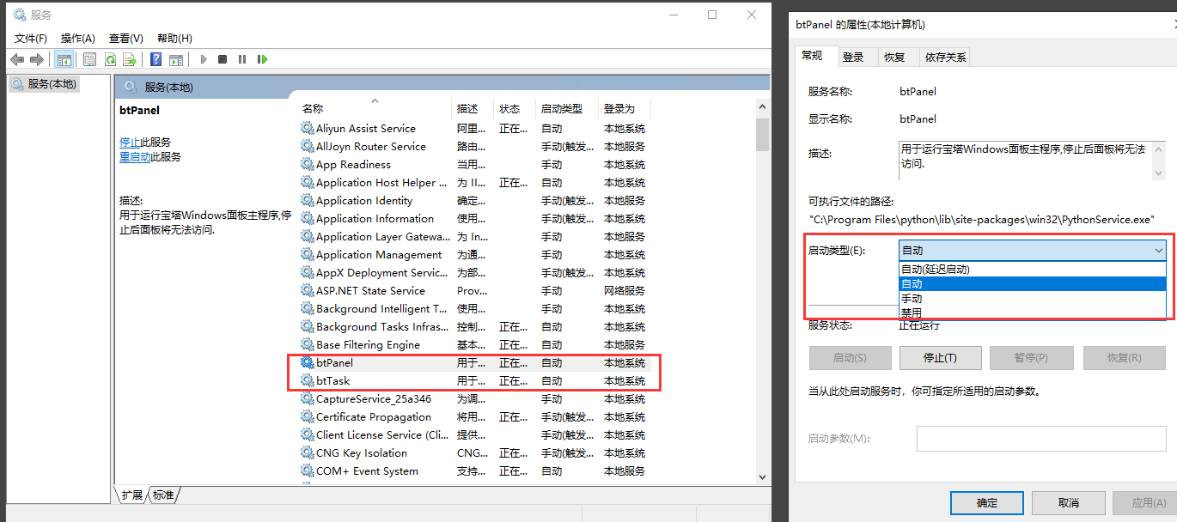The image size is (1177, 522).
Task: Click gear icon of Certificate Propagation row
Action: pyautogui.click(x=308, y=416)
